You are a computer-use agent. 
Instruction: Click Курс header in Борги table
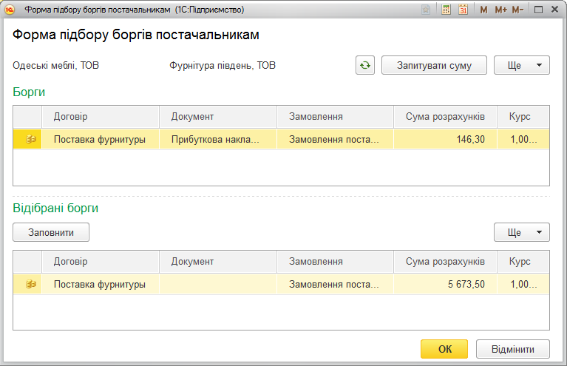pos(523,117)
